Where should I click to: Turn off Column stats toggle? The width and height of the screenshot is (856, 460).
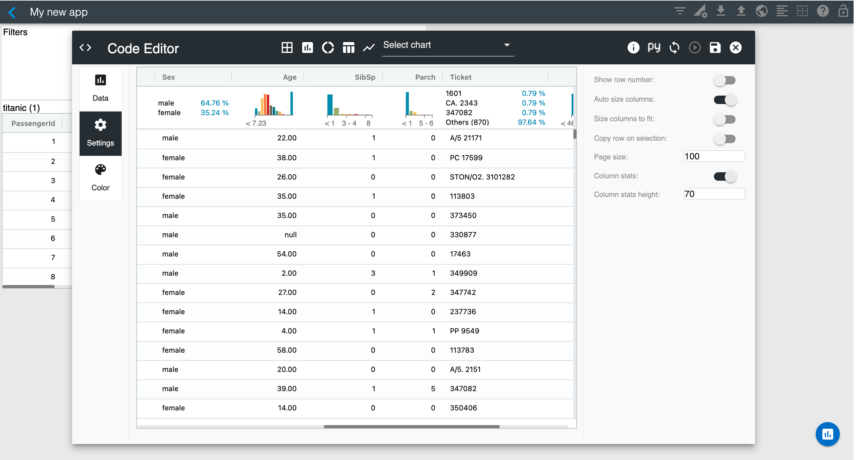point(725,176)
